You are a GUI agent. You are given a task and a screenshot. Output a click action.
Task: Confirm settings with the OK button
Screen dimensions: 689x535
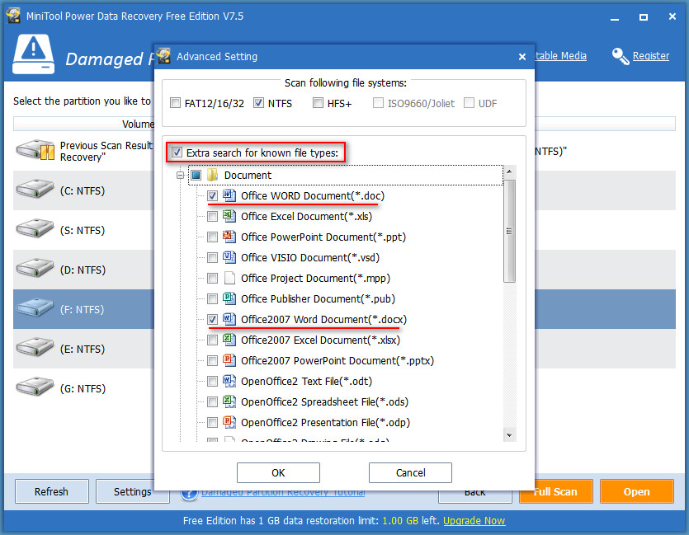click(x=278, y=472)
